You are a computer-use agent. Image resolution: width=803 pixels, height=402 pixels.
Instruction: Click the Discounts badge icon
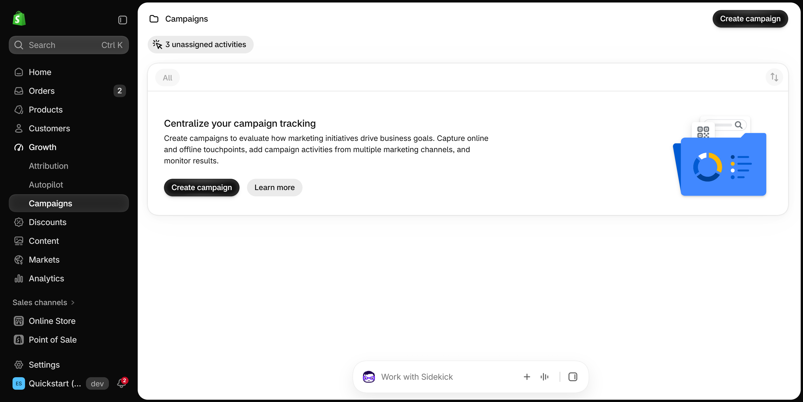[x=19, y=222]
